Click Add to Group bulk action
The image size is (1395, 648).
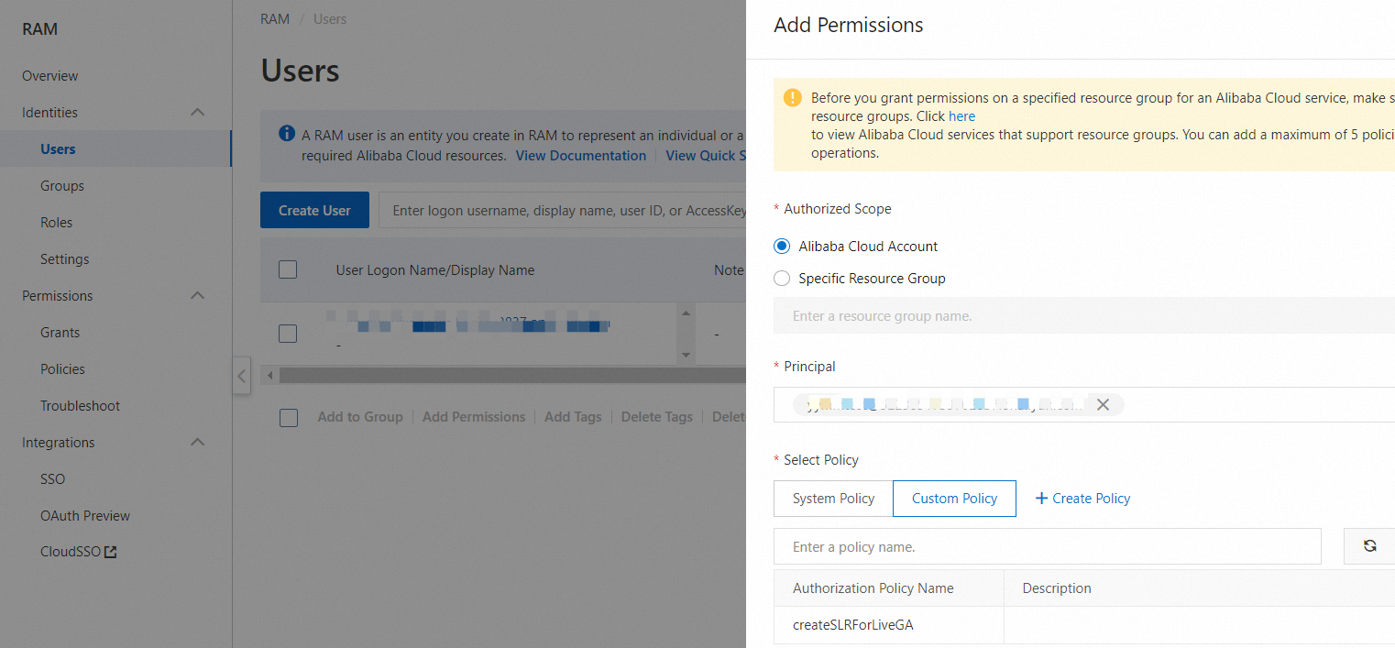pos(360,417)
